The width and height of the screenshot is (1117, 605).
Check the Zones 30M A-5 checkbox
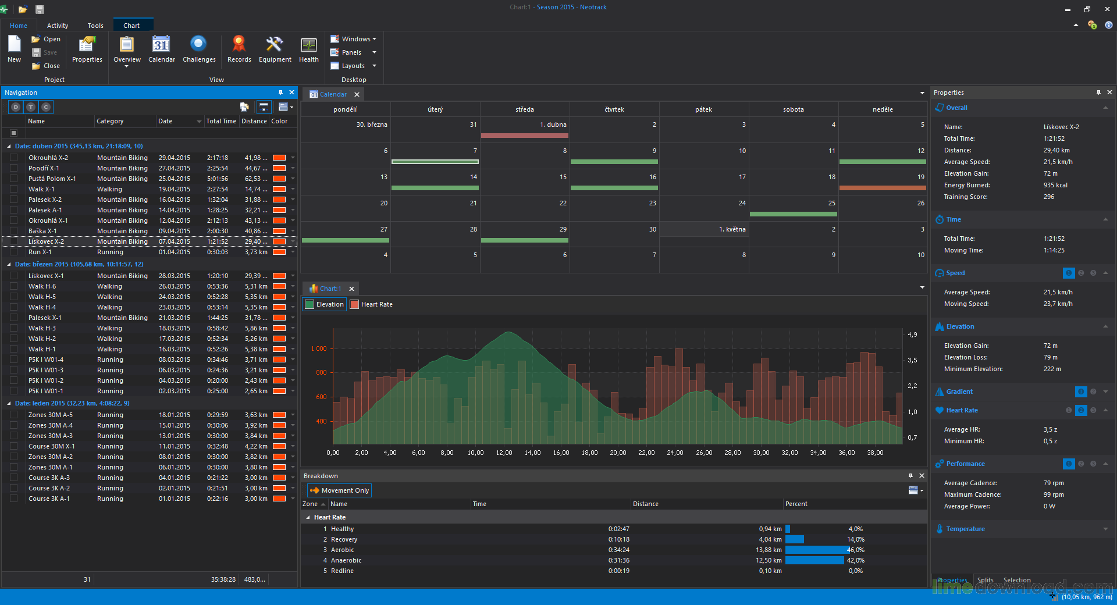point(13,415)
